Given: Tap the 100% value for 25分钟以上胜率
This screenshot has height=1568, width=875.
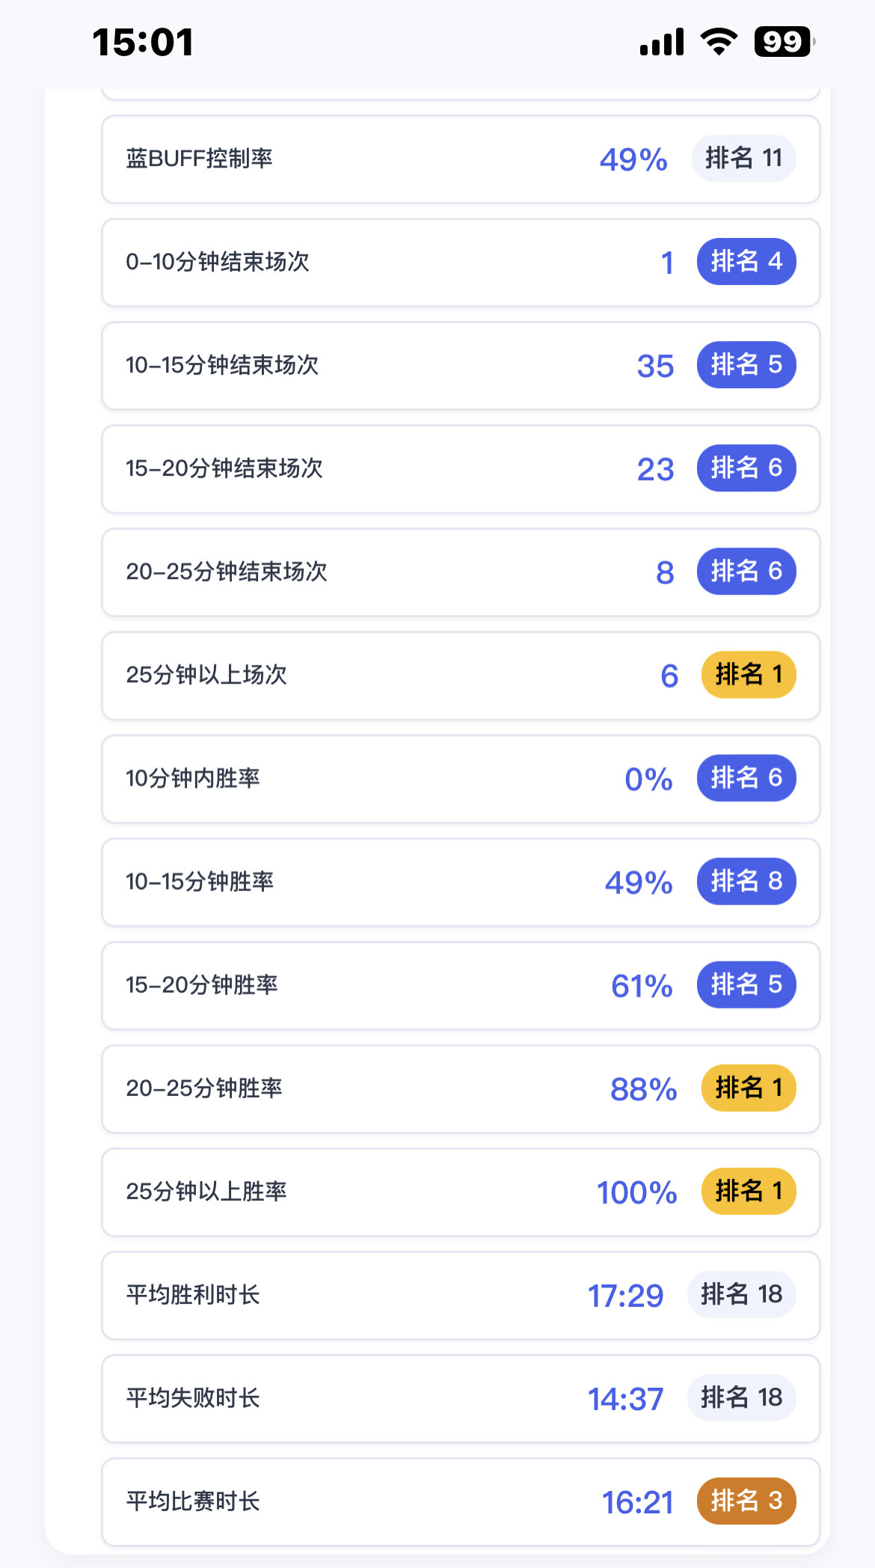Looking at the screenshot, I should tap(636, 1192).
